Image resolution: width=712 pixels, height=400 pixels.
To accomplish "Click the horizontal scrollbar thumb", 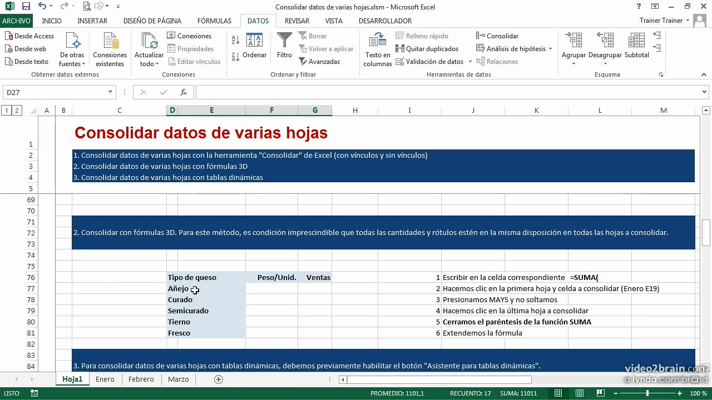I will (x=439, y=379).
